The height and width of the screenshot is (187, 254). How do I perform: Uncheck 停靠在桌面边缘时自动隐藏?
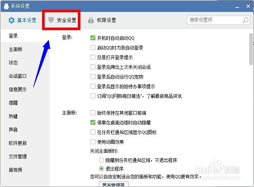(x=93, y=122)
